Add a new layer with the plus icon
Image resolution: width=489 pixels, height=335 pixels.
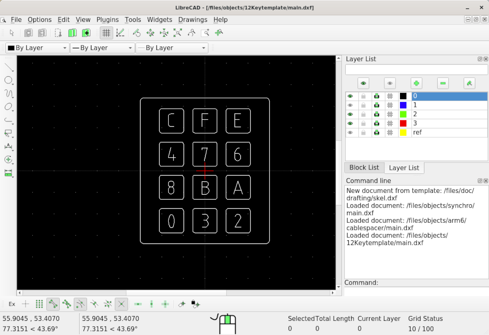(416, 83)
